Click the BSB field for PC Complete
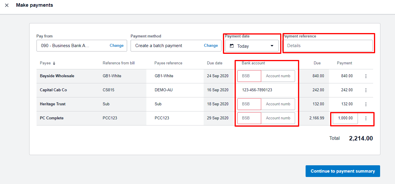395x184 pixels. click(x=249, y=118)
